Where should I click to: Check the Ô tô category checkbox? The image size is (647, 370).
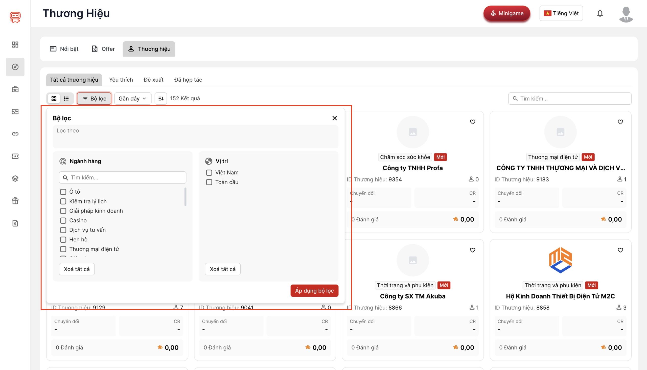click(63, 192)
